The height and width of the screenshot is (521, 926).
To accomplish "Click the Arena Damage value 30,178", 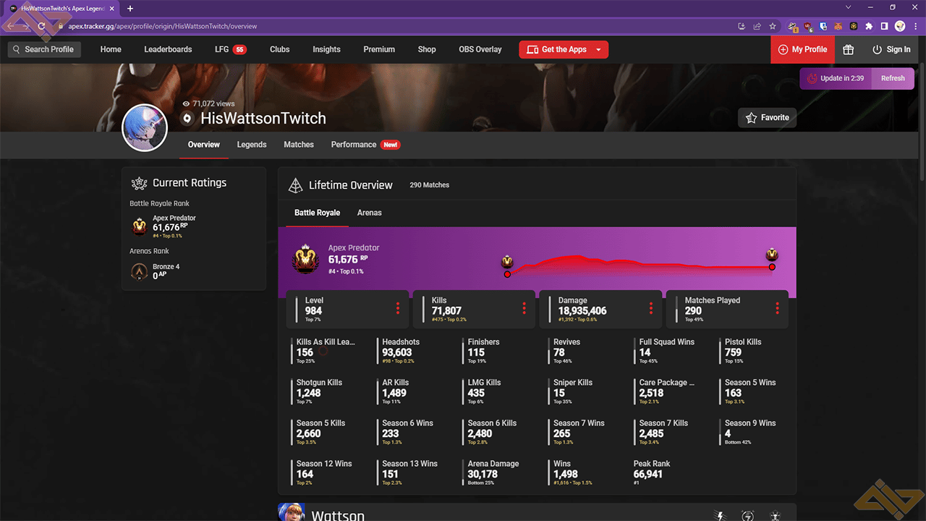I will click(x=483, y=474).
